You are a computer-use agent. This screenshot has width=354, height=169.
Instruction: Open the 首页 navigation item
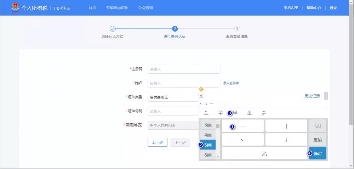point(92,8)
